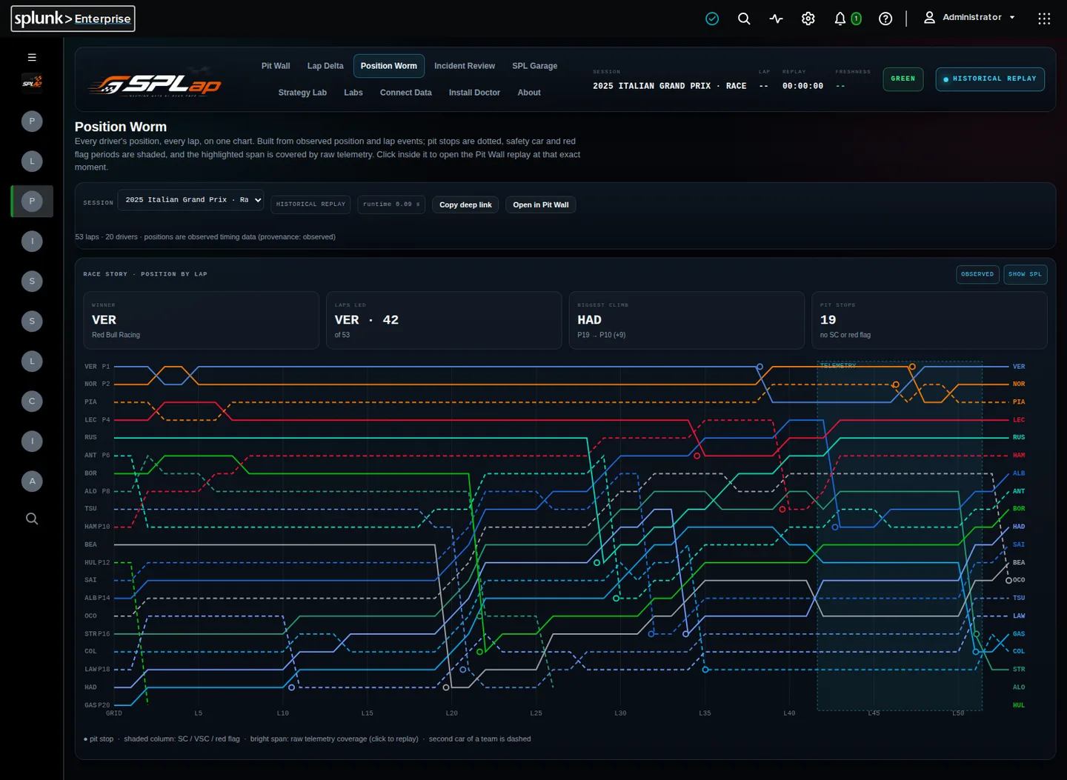Click the Biggest Climb card showing HAD
1067x780 pixels.
(x=687, y=320)
